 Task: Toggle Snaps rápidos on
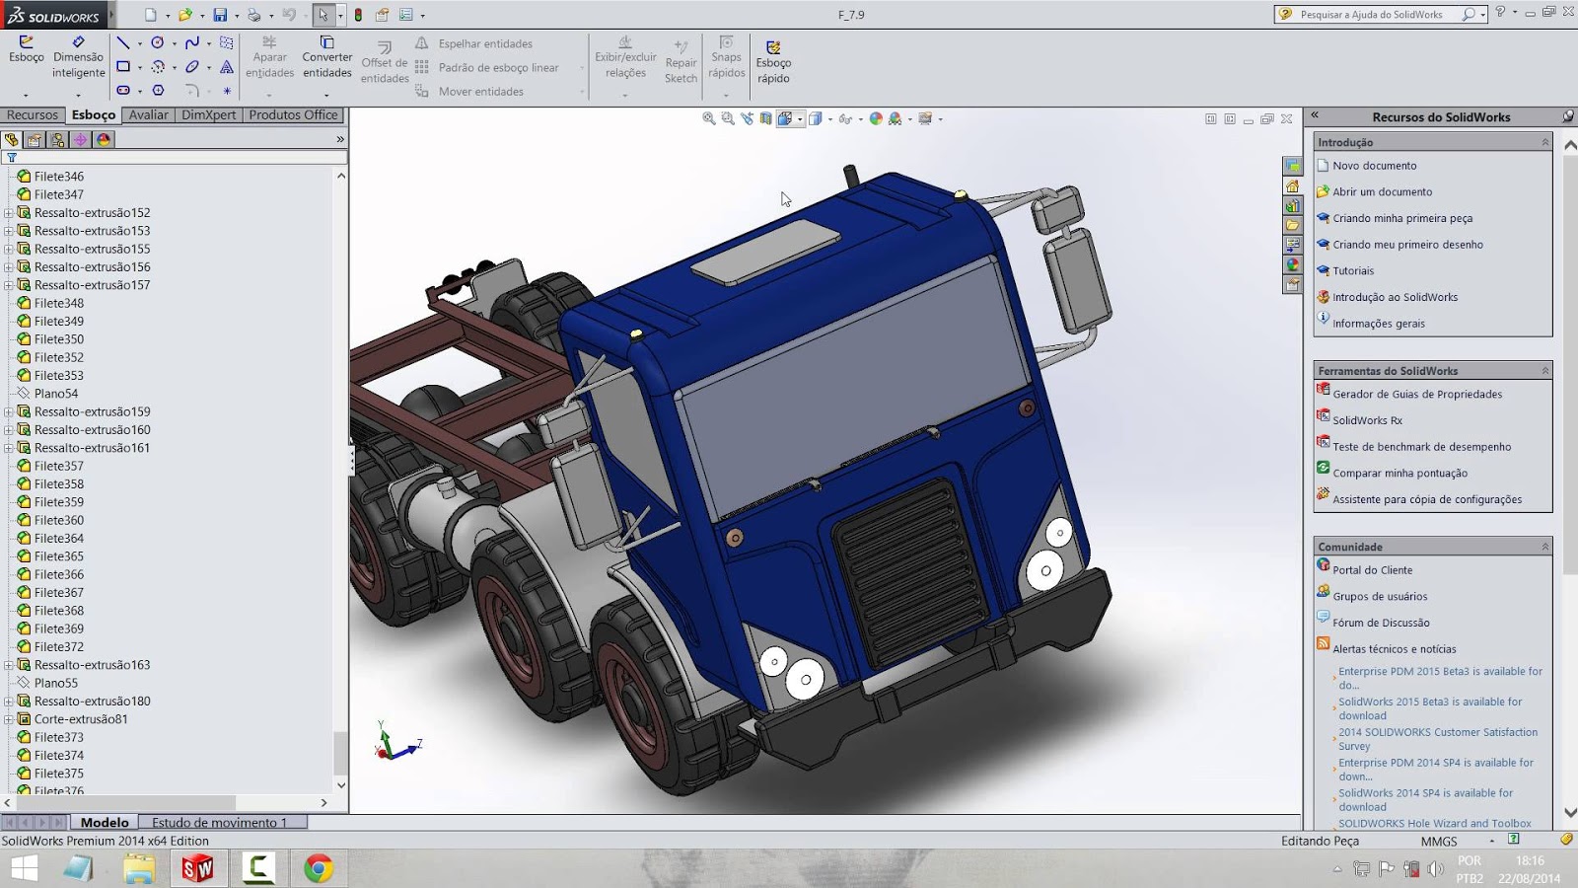click(x=726, y=61)
